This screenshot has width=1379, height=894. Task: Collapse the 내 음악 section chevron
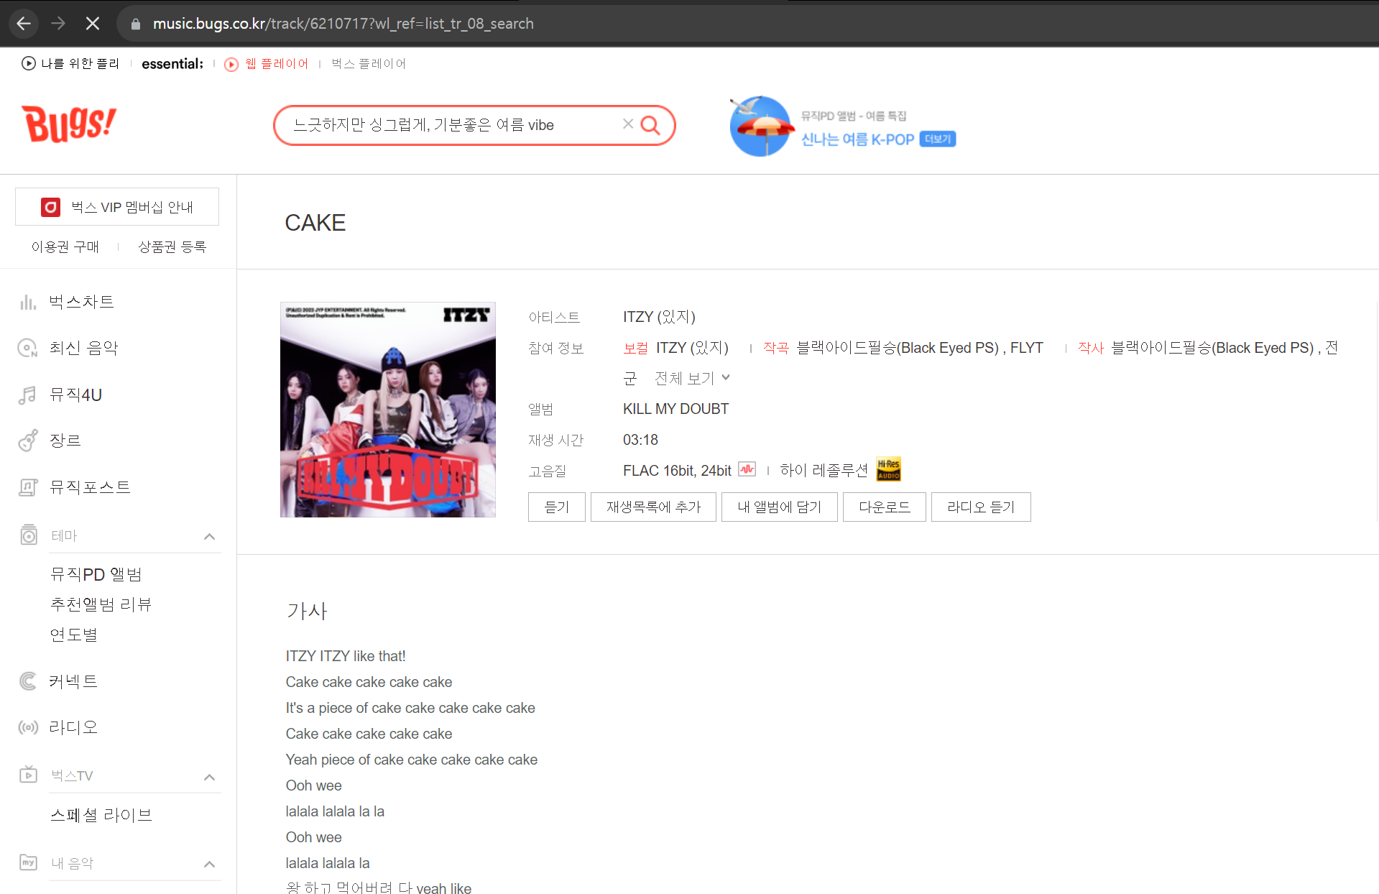pyautogui.click(x=209, y=865)
